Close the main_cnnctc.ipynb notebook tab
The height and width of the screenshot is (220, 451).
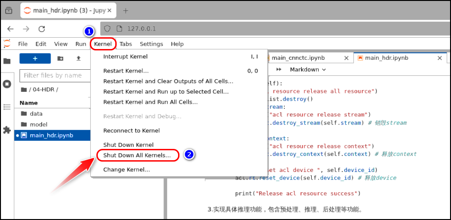coord(347,58)
